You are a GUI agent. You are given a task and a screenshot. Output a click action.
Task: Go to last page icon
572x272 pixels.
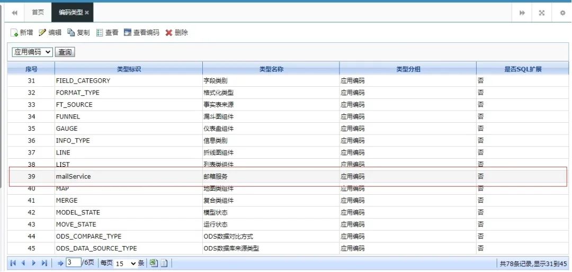[44, 263]
